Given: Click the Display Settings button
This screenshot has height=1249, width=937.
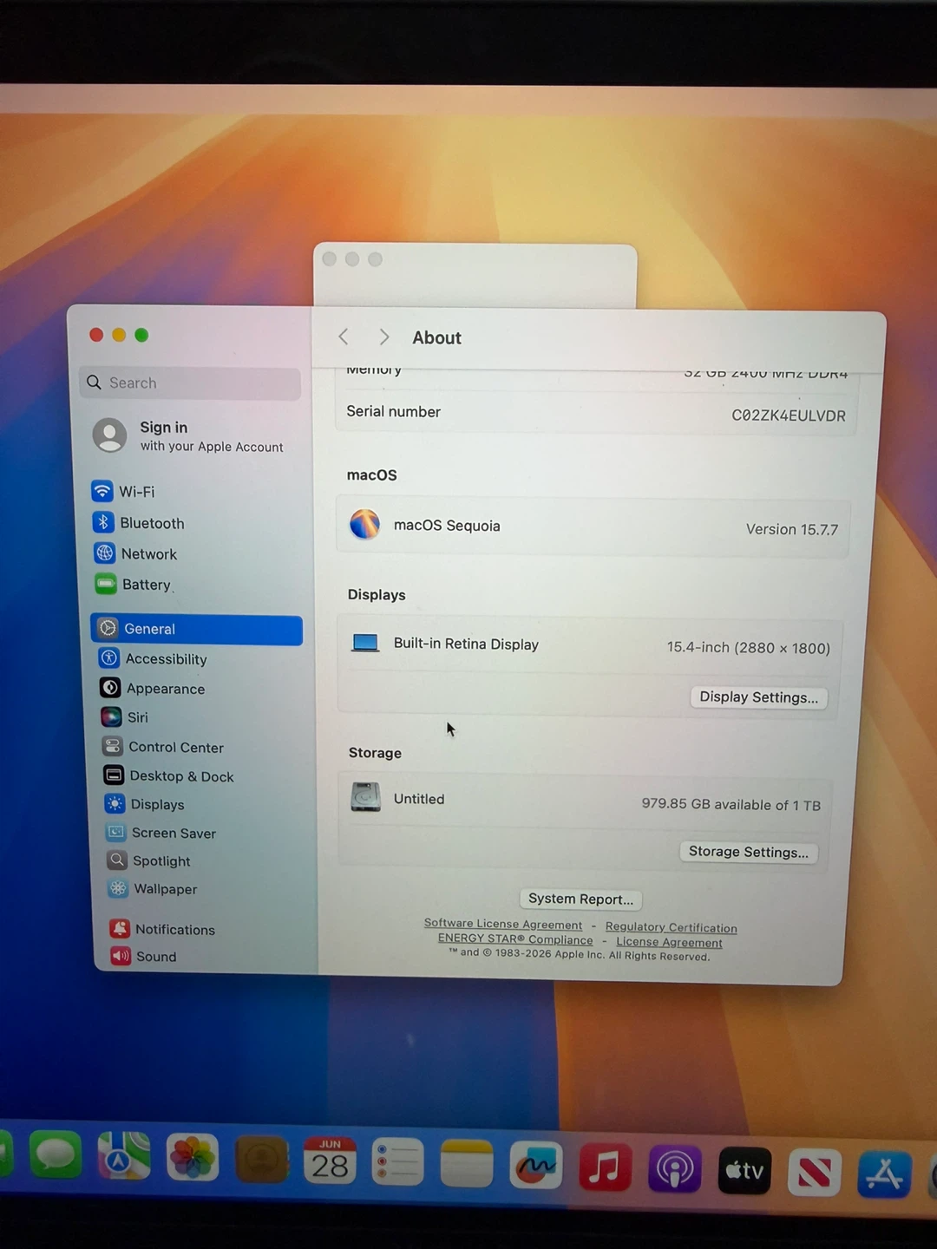Looking at the screenshot, I should [758, 697].
